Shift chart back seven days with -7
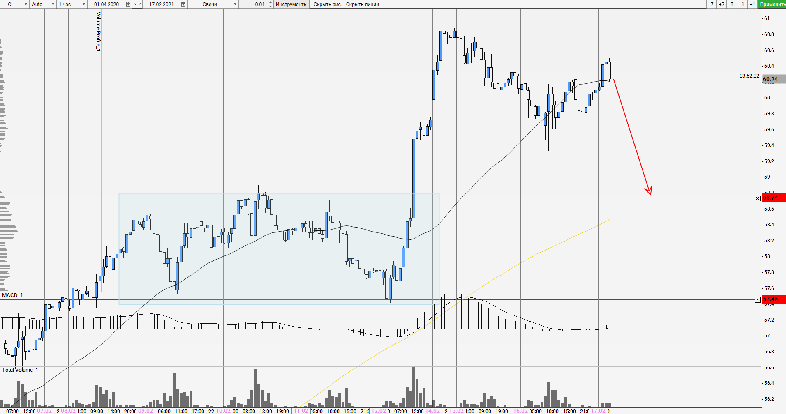Image resolution: width=786 pixels, height=414 pixels. (x=711, y=4)
